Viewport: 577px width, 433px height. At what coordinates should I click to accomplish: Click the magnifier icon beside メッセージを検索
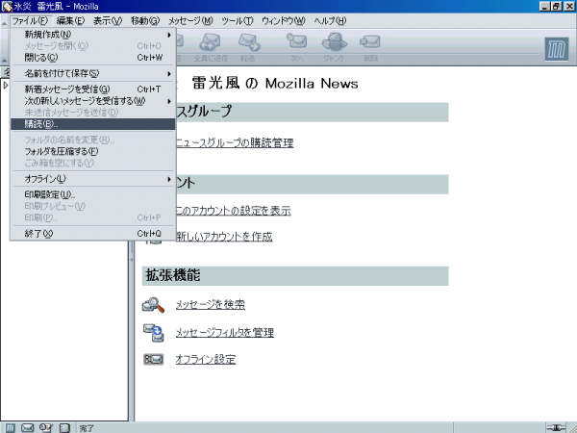[x=153, y=305]
